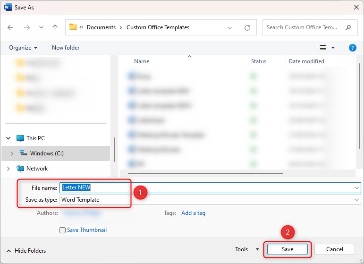Click the Save button
The height and width of the screenshot is (264, 364).
[288, 249]
